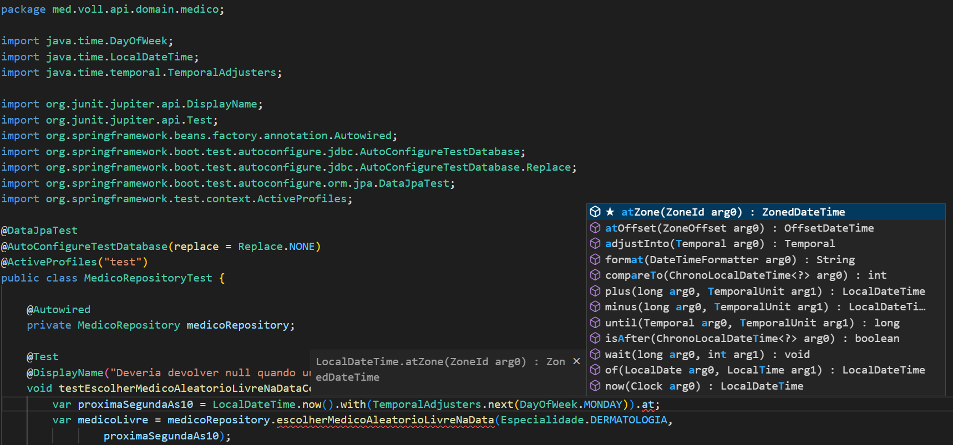Click the method icon beside atOffset
The image size is (953, 445).
point(595,228)
